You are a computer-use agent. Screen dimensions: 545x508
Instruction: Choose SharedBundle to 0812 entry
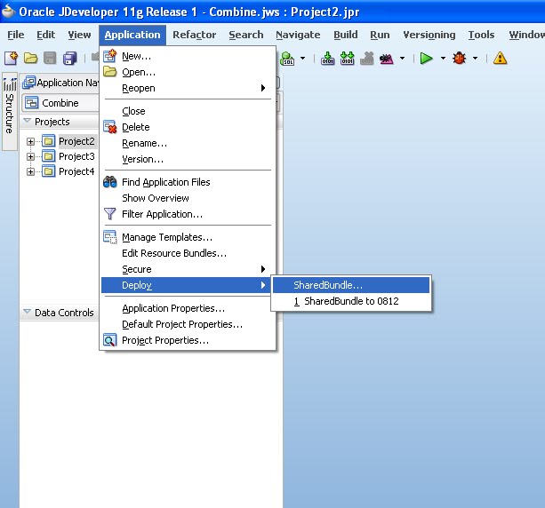(351, 301)
